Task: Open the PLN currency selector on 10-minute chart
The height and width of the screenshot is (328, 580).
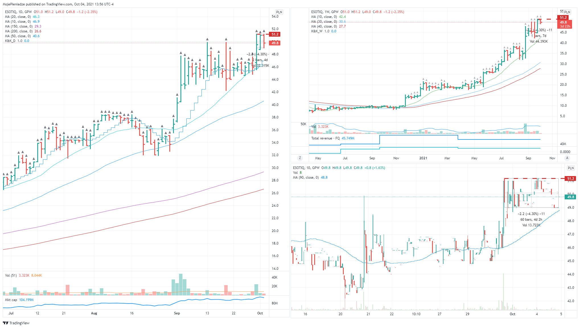Action: click(x=571, y=168)
